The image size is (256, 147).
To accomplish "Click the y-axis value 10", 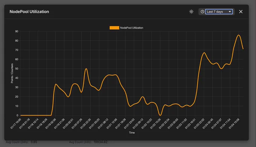I will 17,106.
